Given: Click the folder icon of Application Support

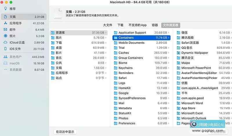Looking at the screenshot, I should 116,33.
